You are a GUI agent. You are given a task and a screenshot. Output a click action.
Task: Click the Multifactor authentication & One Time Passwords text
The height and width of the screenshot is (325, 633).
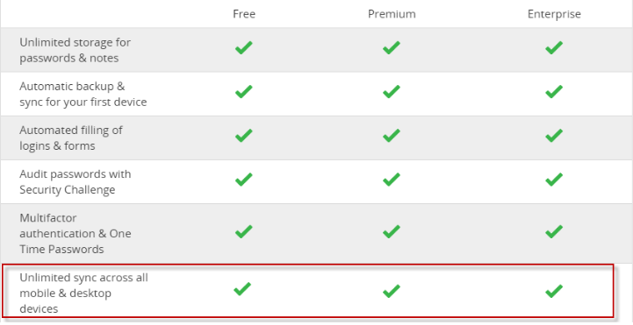coord(76,234)
